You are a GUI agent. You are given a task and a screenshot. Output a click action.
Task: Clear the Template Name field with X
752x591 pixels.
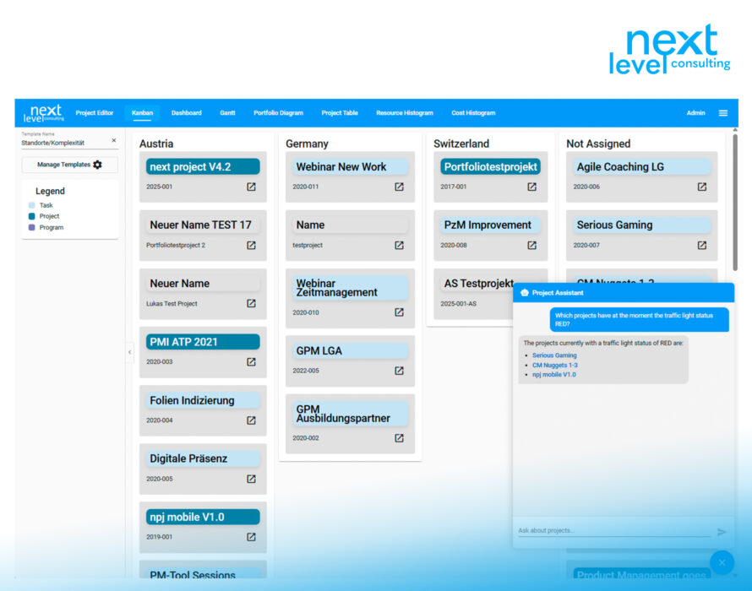pyautogui.click(x=114, y=141)
